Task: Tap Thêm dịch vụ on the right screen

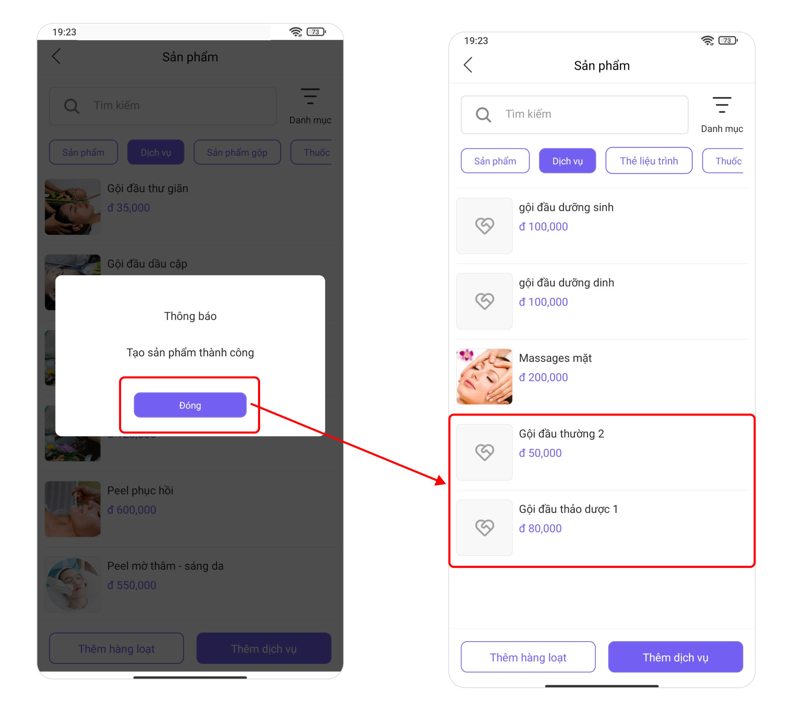Action: click(675, 657)
